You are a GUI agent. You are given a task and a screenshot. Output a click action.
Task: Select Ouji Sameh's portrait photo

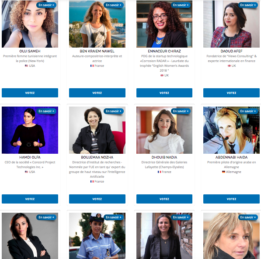coord(30,24)
